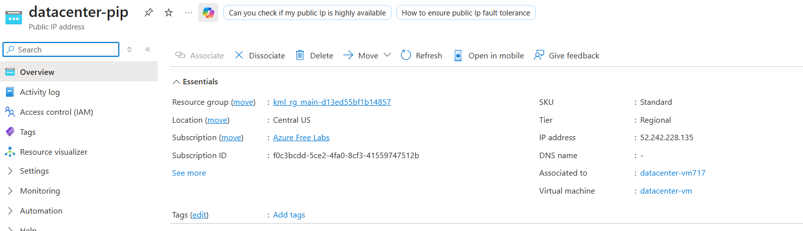Refresh the public IP overview
The height and width of the screenshot is (231, 803).
coord(421,55)
